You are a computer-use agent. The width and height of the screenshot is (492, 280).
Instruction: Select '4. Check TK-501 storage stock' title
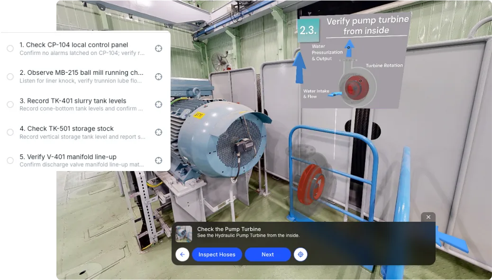66,128
